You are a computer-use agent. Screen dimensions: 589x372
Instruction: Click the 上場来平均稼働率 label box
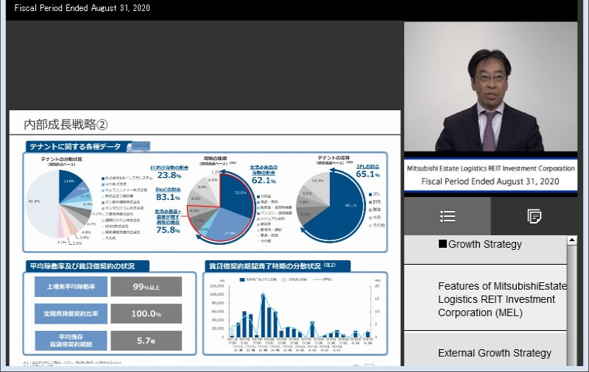click(71, 287)
